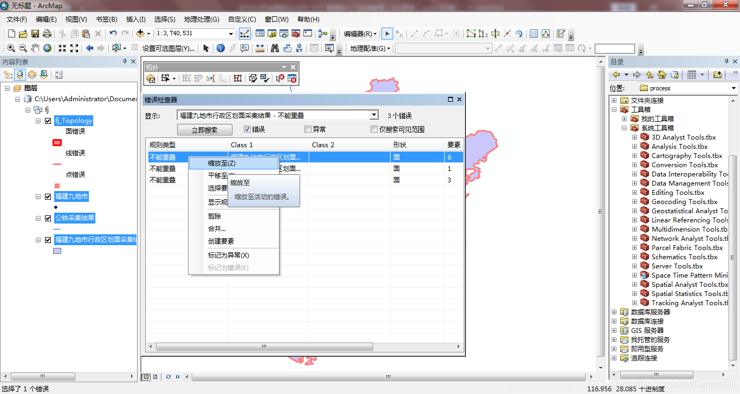Select the Pan hand tool
The width and height of the screenshot is (740, 394).
(x=35, y=48)
